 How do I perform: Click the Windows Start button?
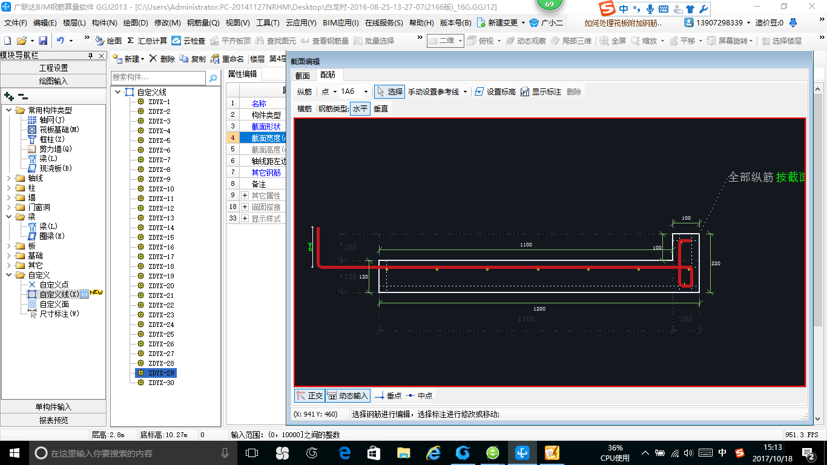point(14,452)
